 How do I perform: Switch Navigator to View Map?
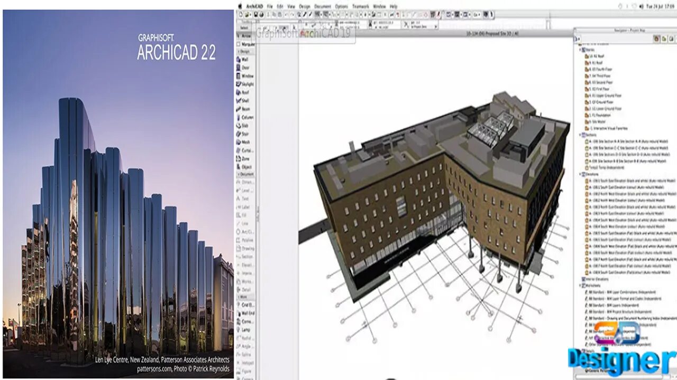coord(663,39)
